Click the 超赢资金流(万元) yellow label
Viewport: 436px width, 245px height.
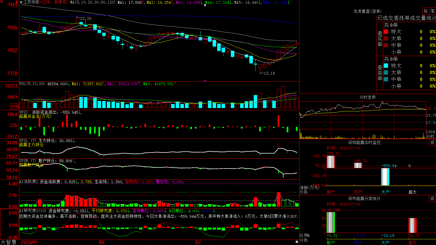click(35, 116)
